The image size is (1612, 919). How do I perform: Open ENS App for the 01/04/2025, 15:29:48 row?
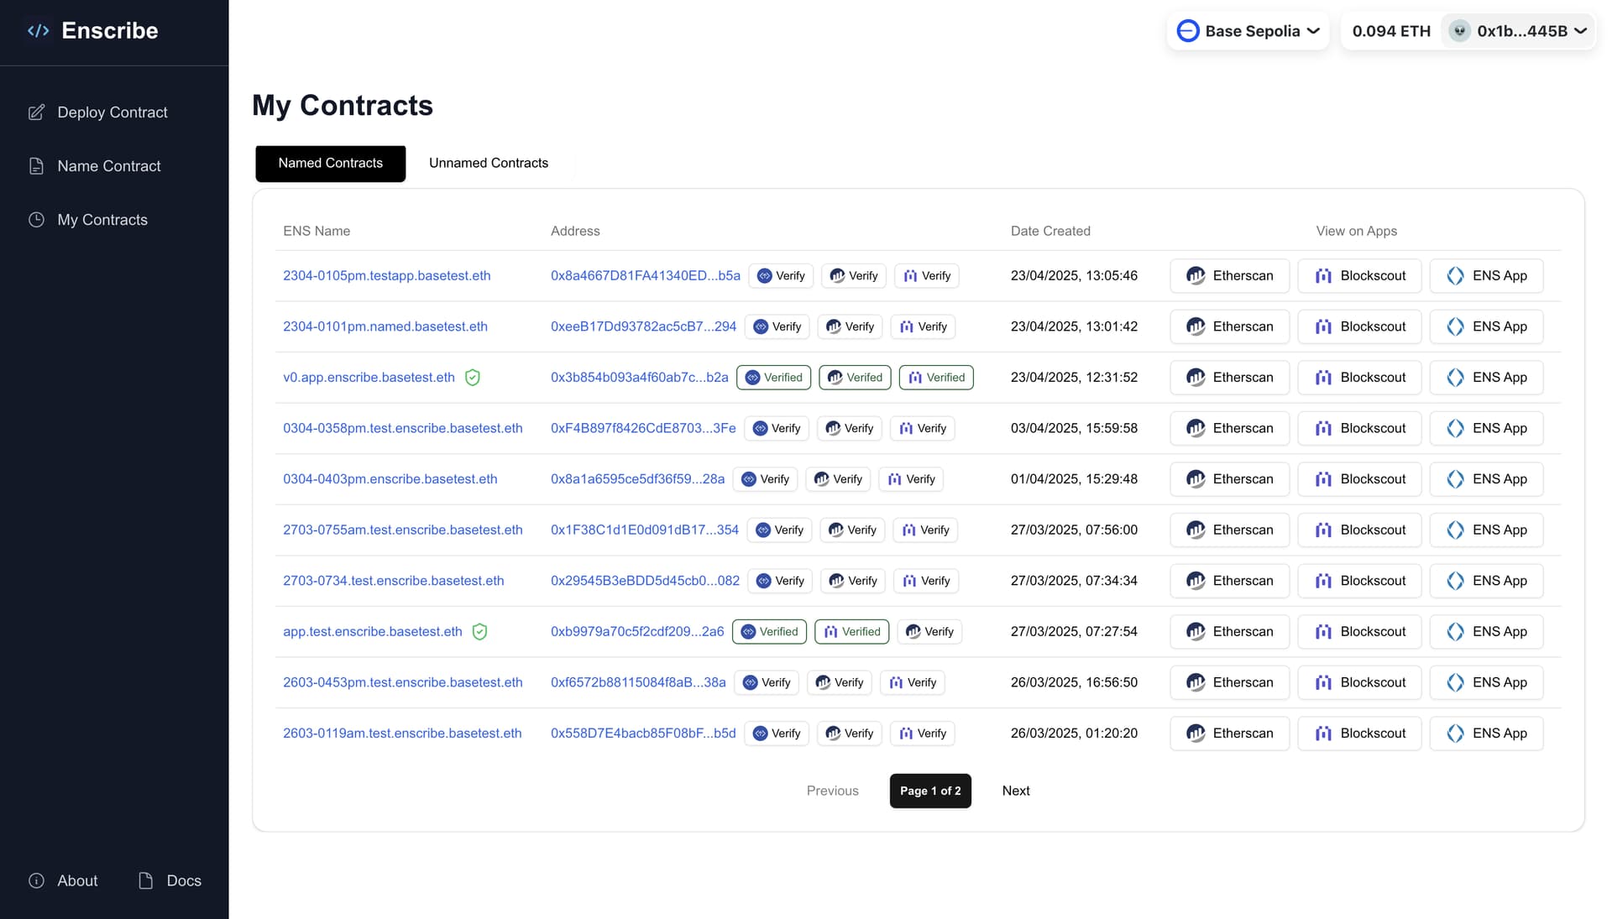[x=1486, y=479]
